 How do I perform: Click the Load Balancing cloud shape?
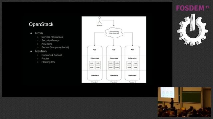(x=114, y=32)
